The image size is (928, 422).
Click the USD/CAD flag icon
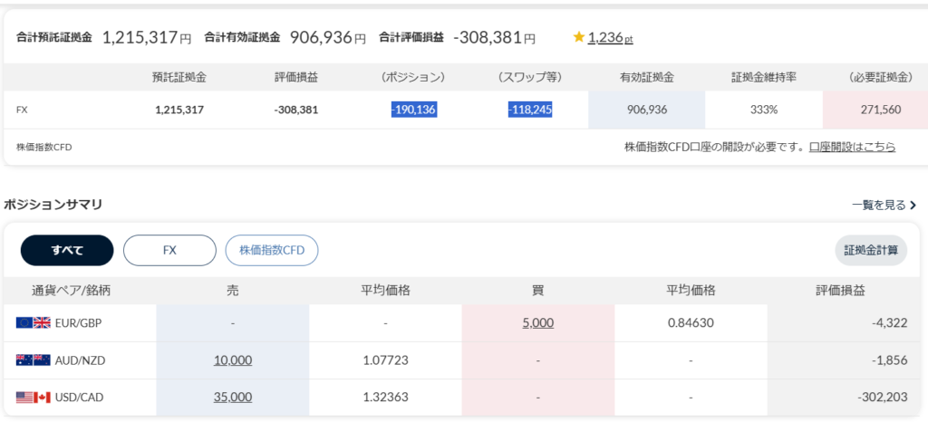pyautogui.click(x=33, y=397)
